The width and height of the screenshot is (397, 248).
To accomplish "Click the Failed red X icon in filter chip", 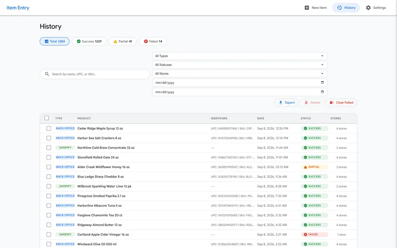I will pos(146,41).
